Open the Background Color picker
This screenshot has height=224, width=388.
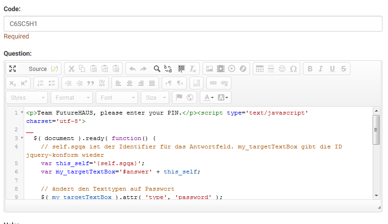click(224, 98)
